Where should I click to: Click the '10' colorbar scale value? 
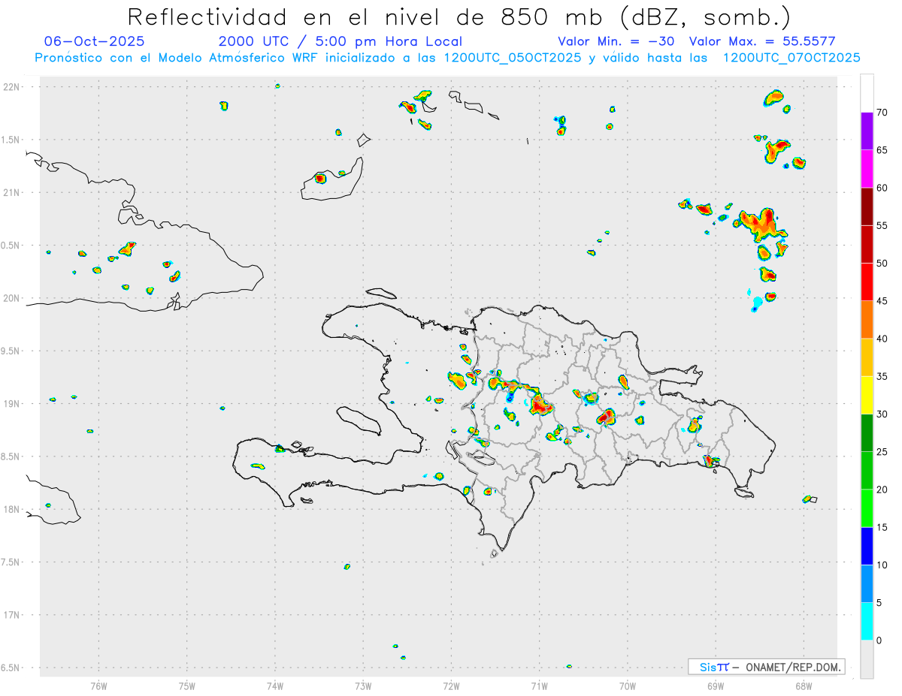(882, 565)
